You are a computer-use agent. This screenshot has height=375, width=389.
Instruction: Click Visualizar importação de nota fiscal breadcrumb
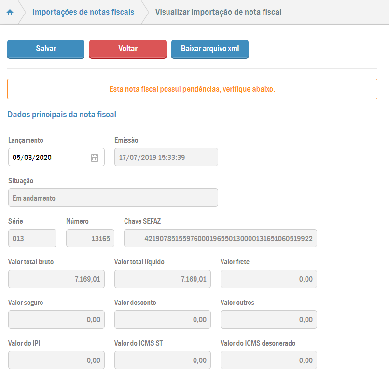click(218, 12)
